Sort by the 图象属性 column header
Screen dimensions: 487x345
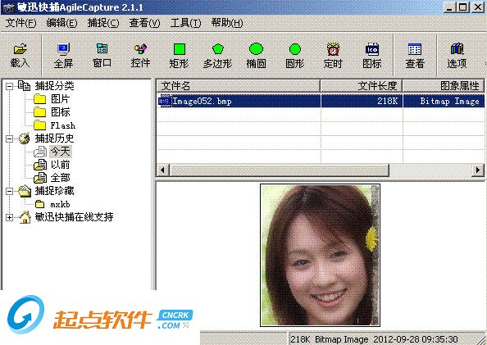(444, 86)
